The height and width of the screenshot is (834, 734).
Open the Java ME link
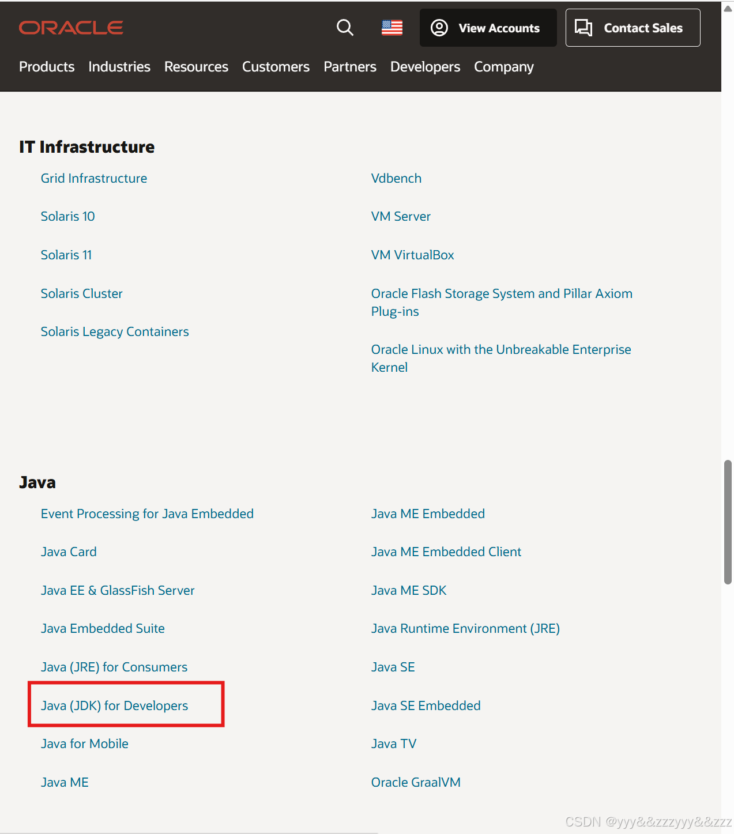point(65,782)
